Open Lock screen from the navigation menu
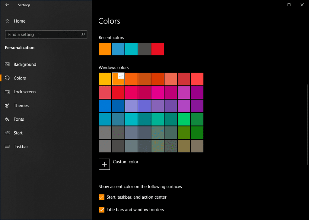The image size is (309, 220). [x=7, y=92]
